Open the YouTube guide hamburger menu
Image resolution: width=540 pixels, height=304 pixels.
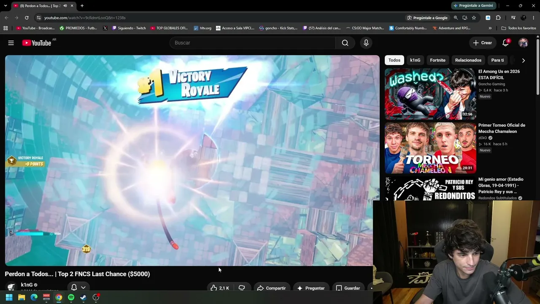coord(11,43)
